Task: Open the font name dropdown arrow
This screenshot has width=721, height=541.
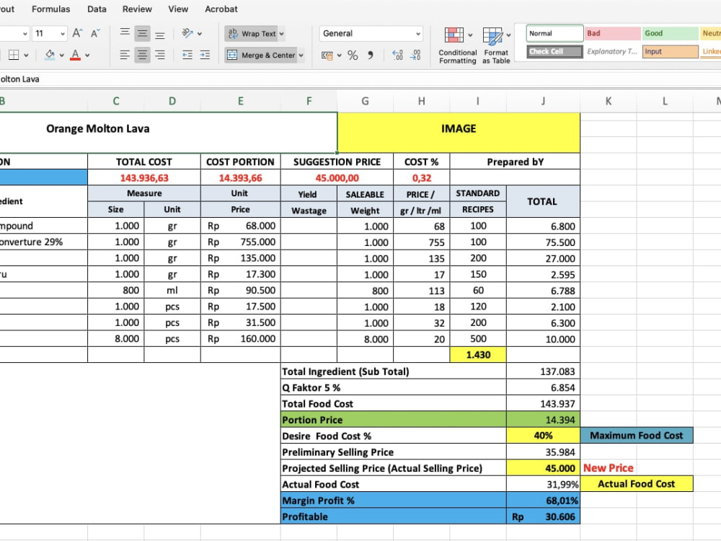Action: point(25,34)
